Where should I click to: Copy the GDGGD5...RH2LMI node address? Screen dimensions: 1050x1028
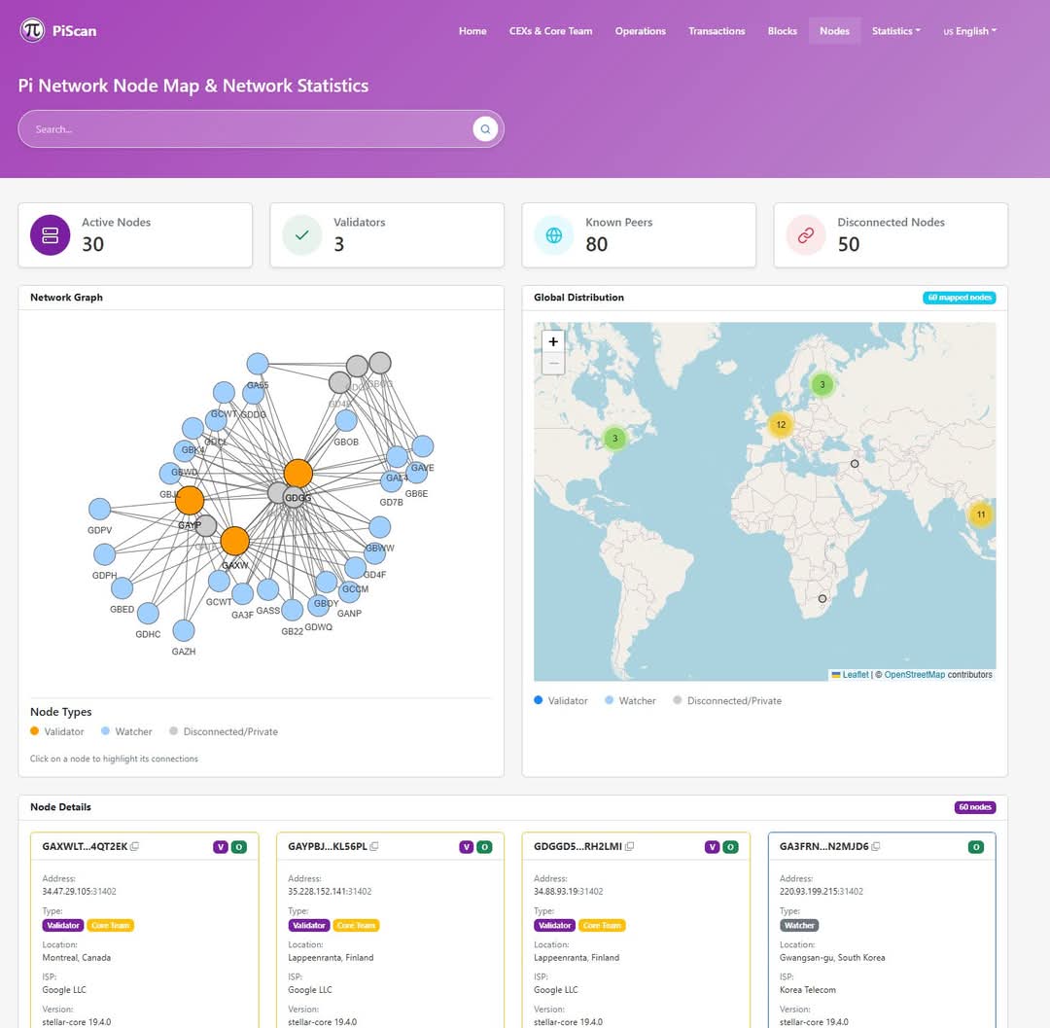(x=629, y=846)
